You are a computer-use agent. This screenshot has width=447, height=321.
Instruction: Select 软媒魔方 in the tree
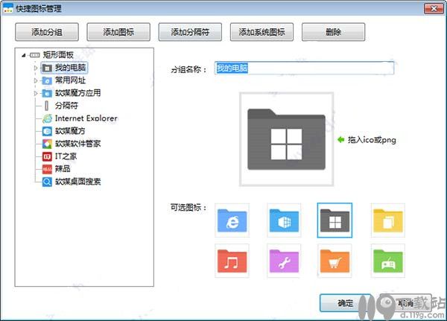point(70,131)
